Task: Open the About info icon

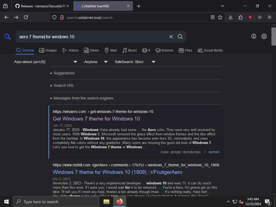Action: pos(254,36)
